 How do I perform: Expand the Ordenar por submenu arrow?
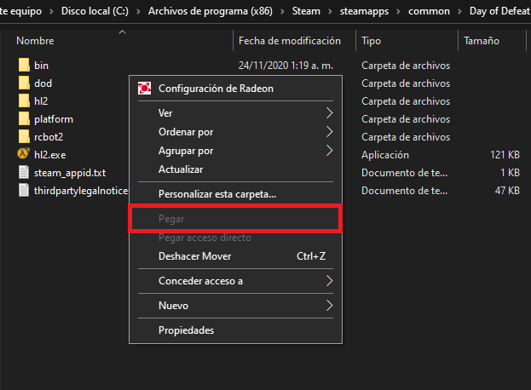coord(329,132)
